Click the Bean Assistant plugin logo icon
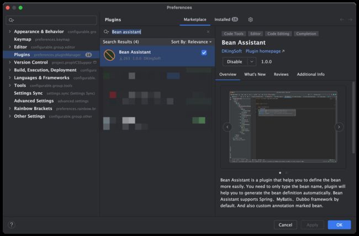Screen dimensions: 359x236 pos(109,55)
